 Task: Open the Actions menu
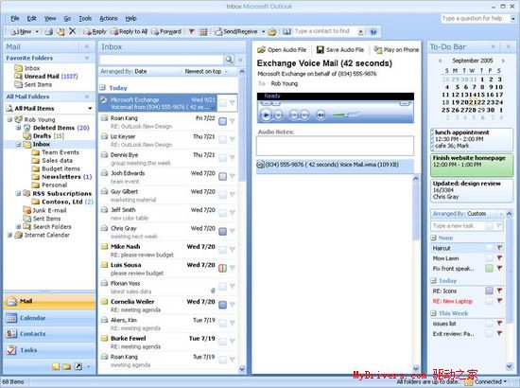(109, 19)
